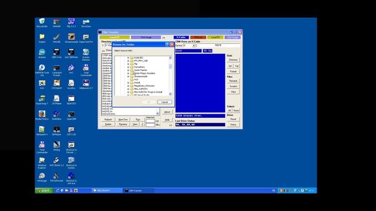Click the help question-mark in Browse dialog
The image size is (376, 211).
[167, 45]
